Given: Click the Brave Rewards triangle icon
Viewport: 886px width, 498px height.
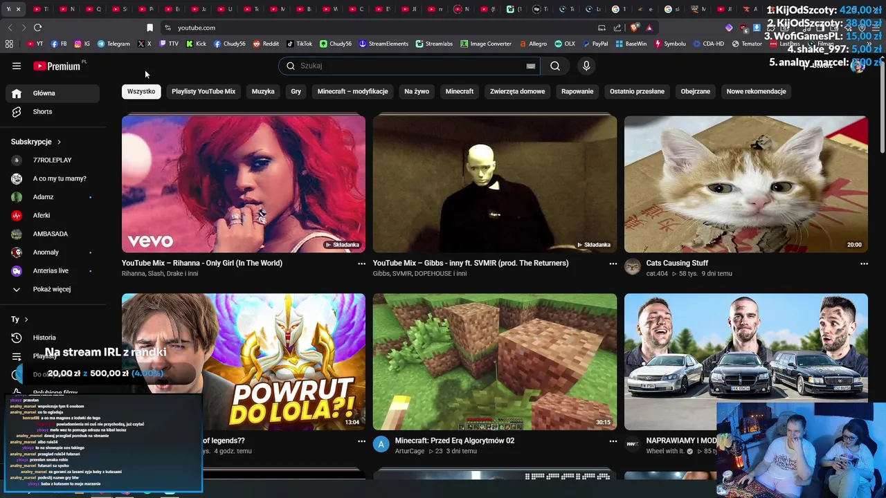Looking at the screenshot, I should (649, 28).
